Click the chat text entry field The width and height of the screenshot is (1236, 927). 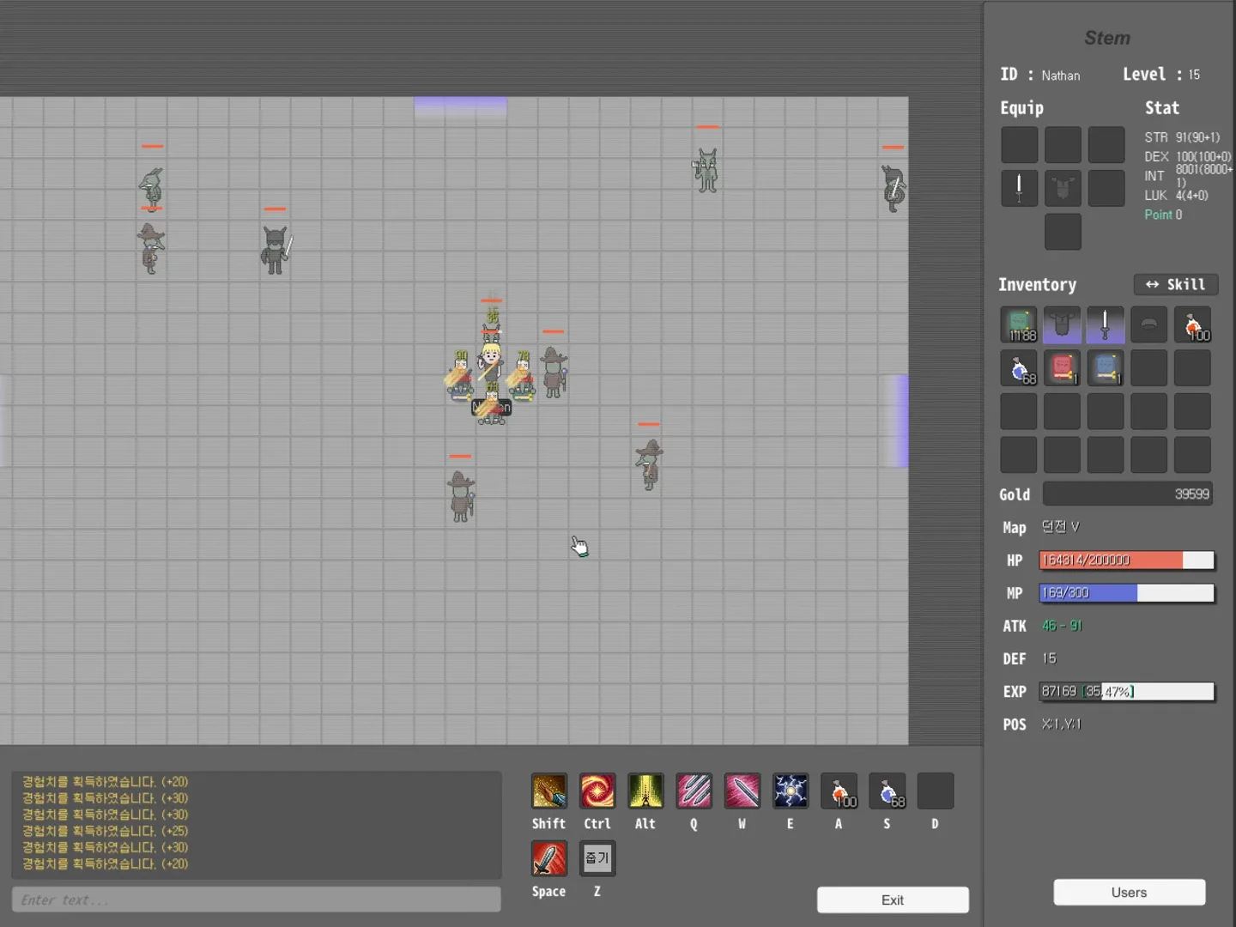256,900
